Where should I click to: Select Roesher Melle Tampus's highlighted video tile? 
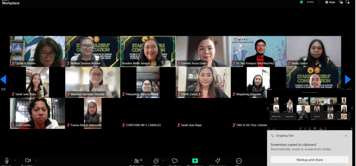148,51
